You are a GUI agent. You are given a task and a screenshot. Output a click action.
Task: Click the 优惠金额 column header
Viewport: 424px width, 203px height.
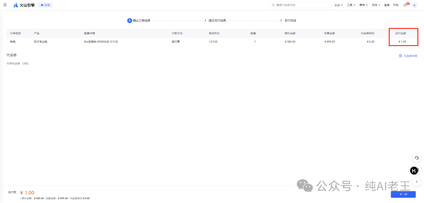(x=329, y=33)
